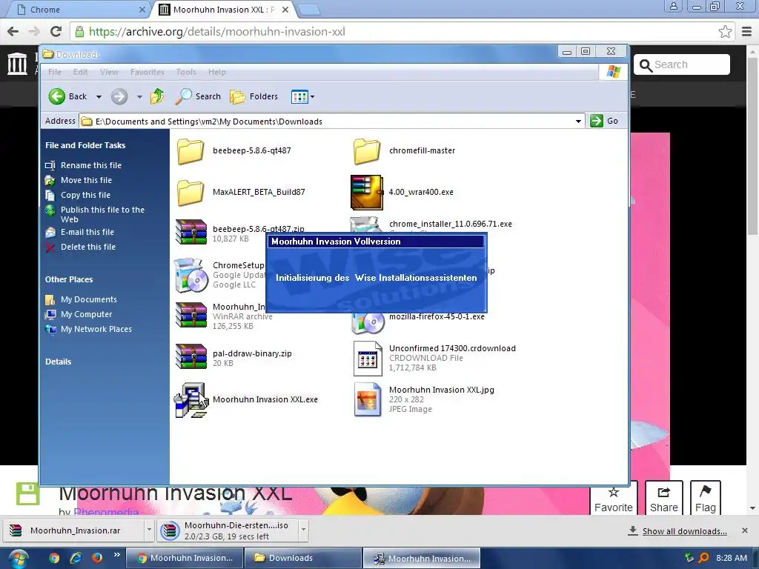The height and width of the screenshot is (569, 759).
Task: Select the Moorhuhn Invasion XXL.jpg image icon
Action: tap(368, 399)
